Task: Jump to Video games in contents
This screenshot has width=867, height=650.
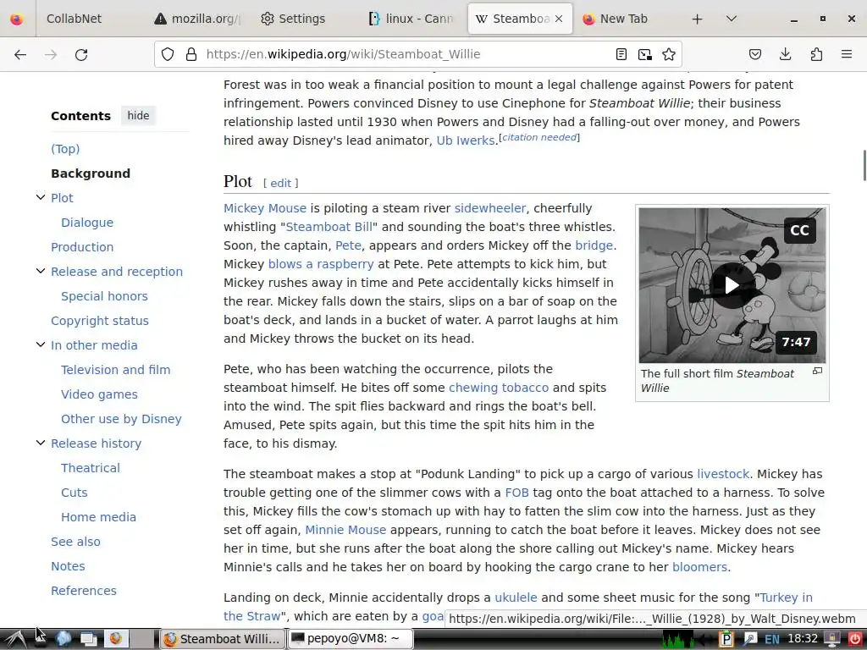Action: 100,394
